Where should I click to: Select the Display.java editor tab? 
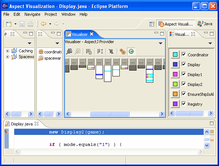coord(22,124)
